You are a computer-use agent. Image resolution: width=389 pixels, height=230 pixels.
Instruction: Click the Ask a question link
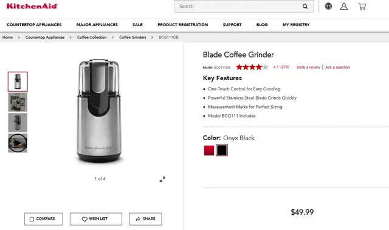pos(337,67)
